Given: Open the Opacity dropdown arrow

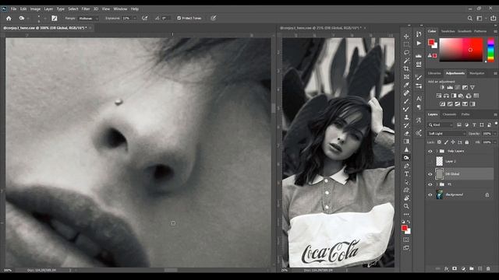Looking at the screenshot, I should [x=495, y=134].
